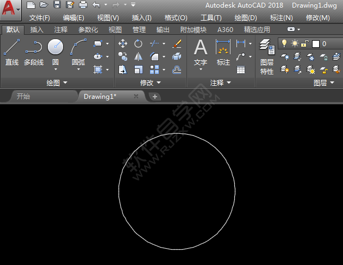Image resolution: width=343 pixels, height=265 pixels.
Task: Activate the Copy tool
Action: click(123, 56)
